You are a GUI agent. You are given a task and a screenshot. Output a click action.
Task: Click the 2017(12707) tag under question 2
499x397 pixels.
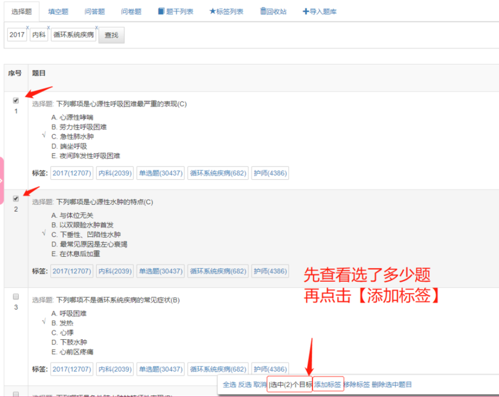(x=72, y=272)
